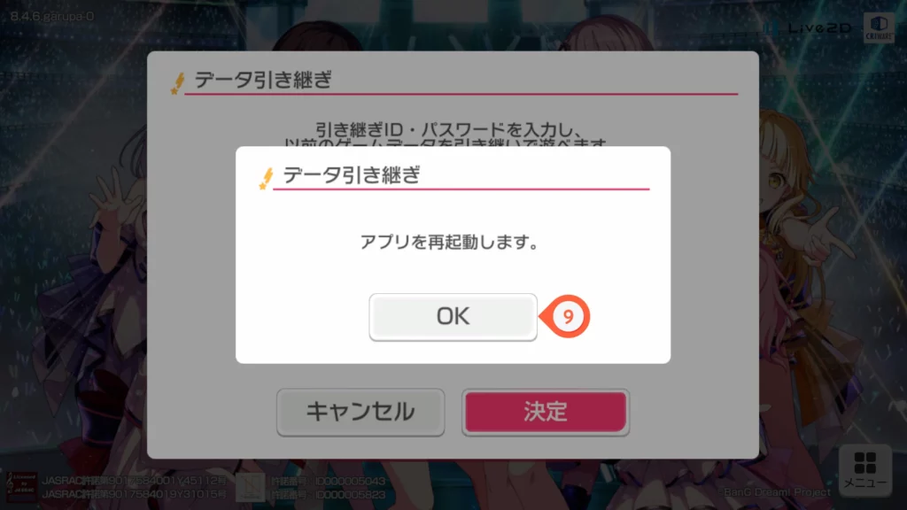Click the BanG Dream! Project copyright text
Screen dimensions: 907x510
[777, 492]
